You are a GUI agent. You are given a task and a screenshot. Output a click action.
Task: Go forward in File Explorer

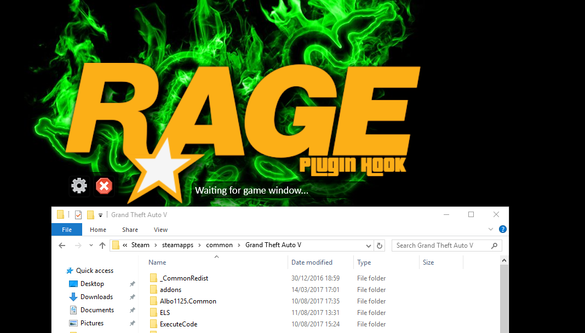(x=78, y=245)
